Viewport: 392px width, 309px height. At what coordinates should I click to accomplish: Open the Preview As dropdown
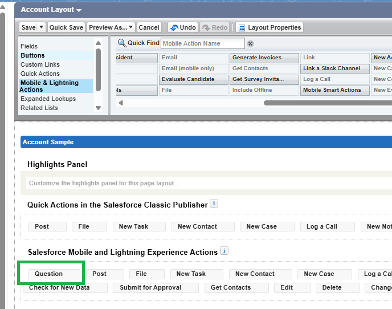111,27
